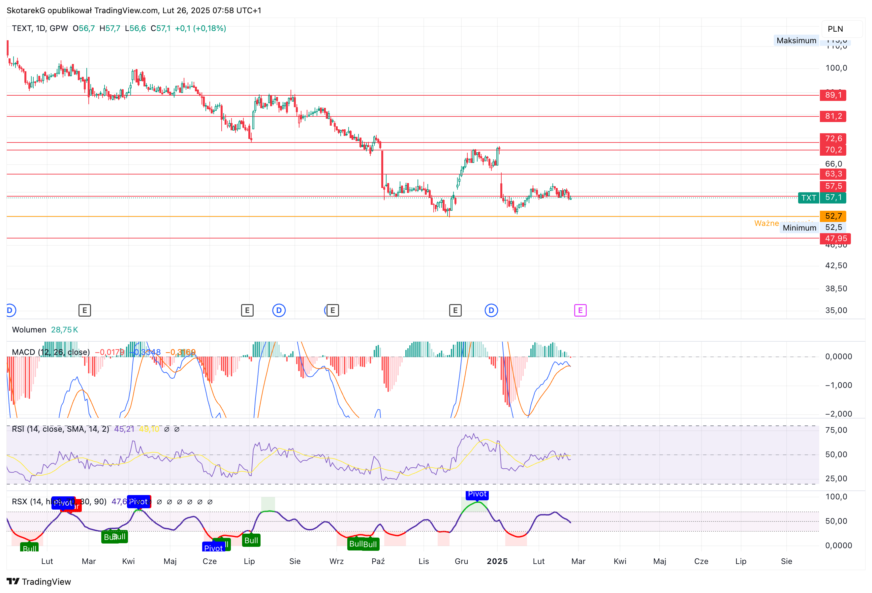Screen dimensions: 872x593
Task: Click the Pivot label on the RSX peak above Kwi
Action: pyautogui.click(x=139, y=502)
